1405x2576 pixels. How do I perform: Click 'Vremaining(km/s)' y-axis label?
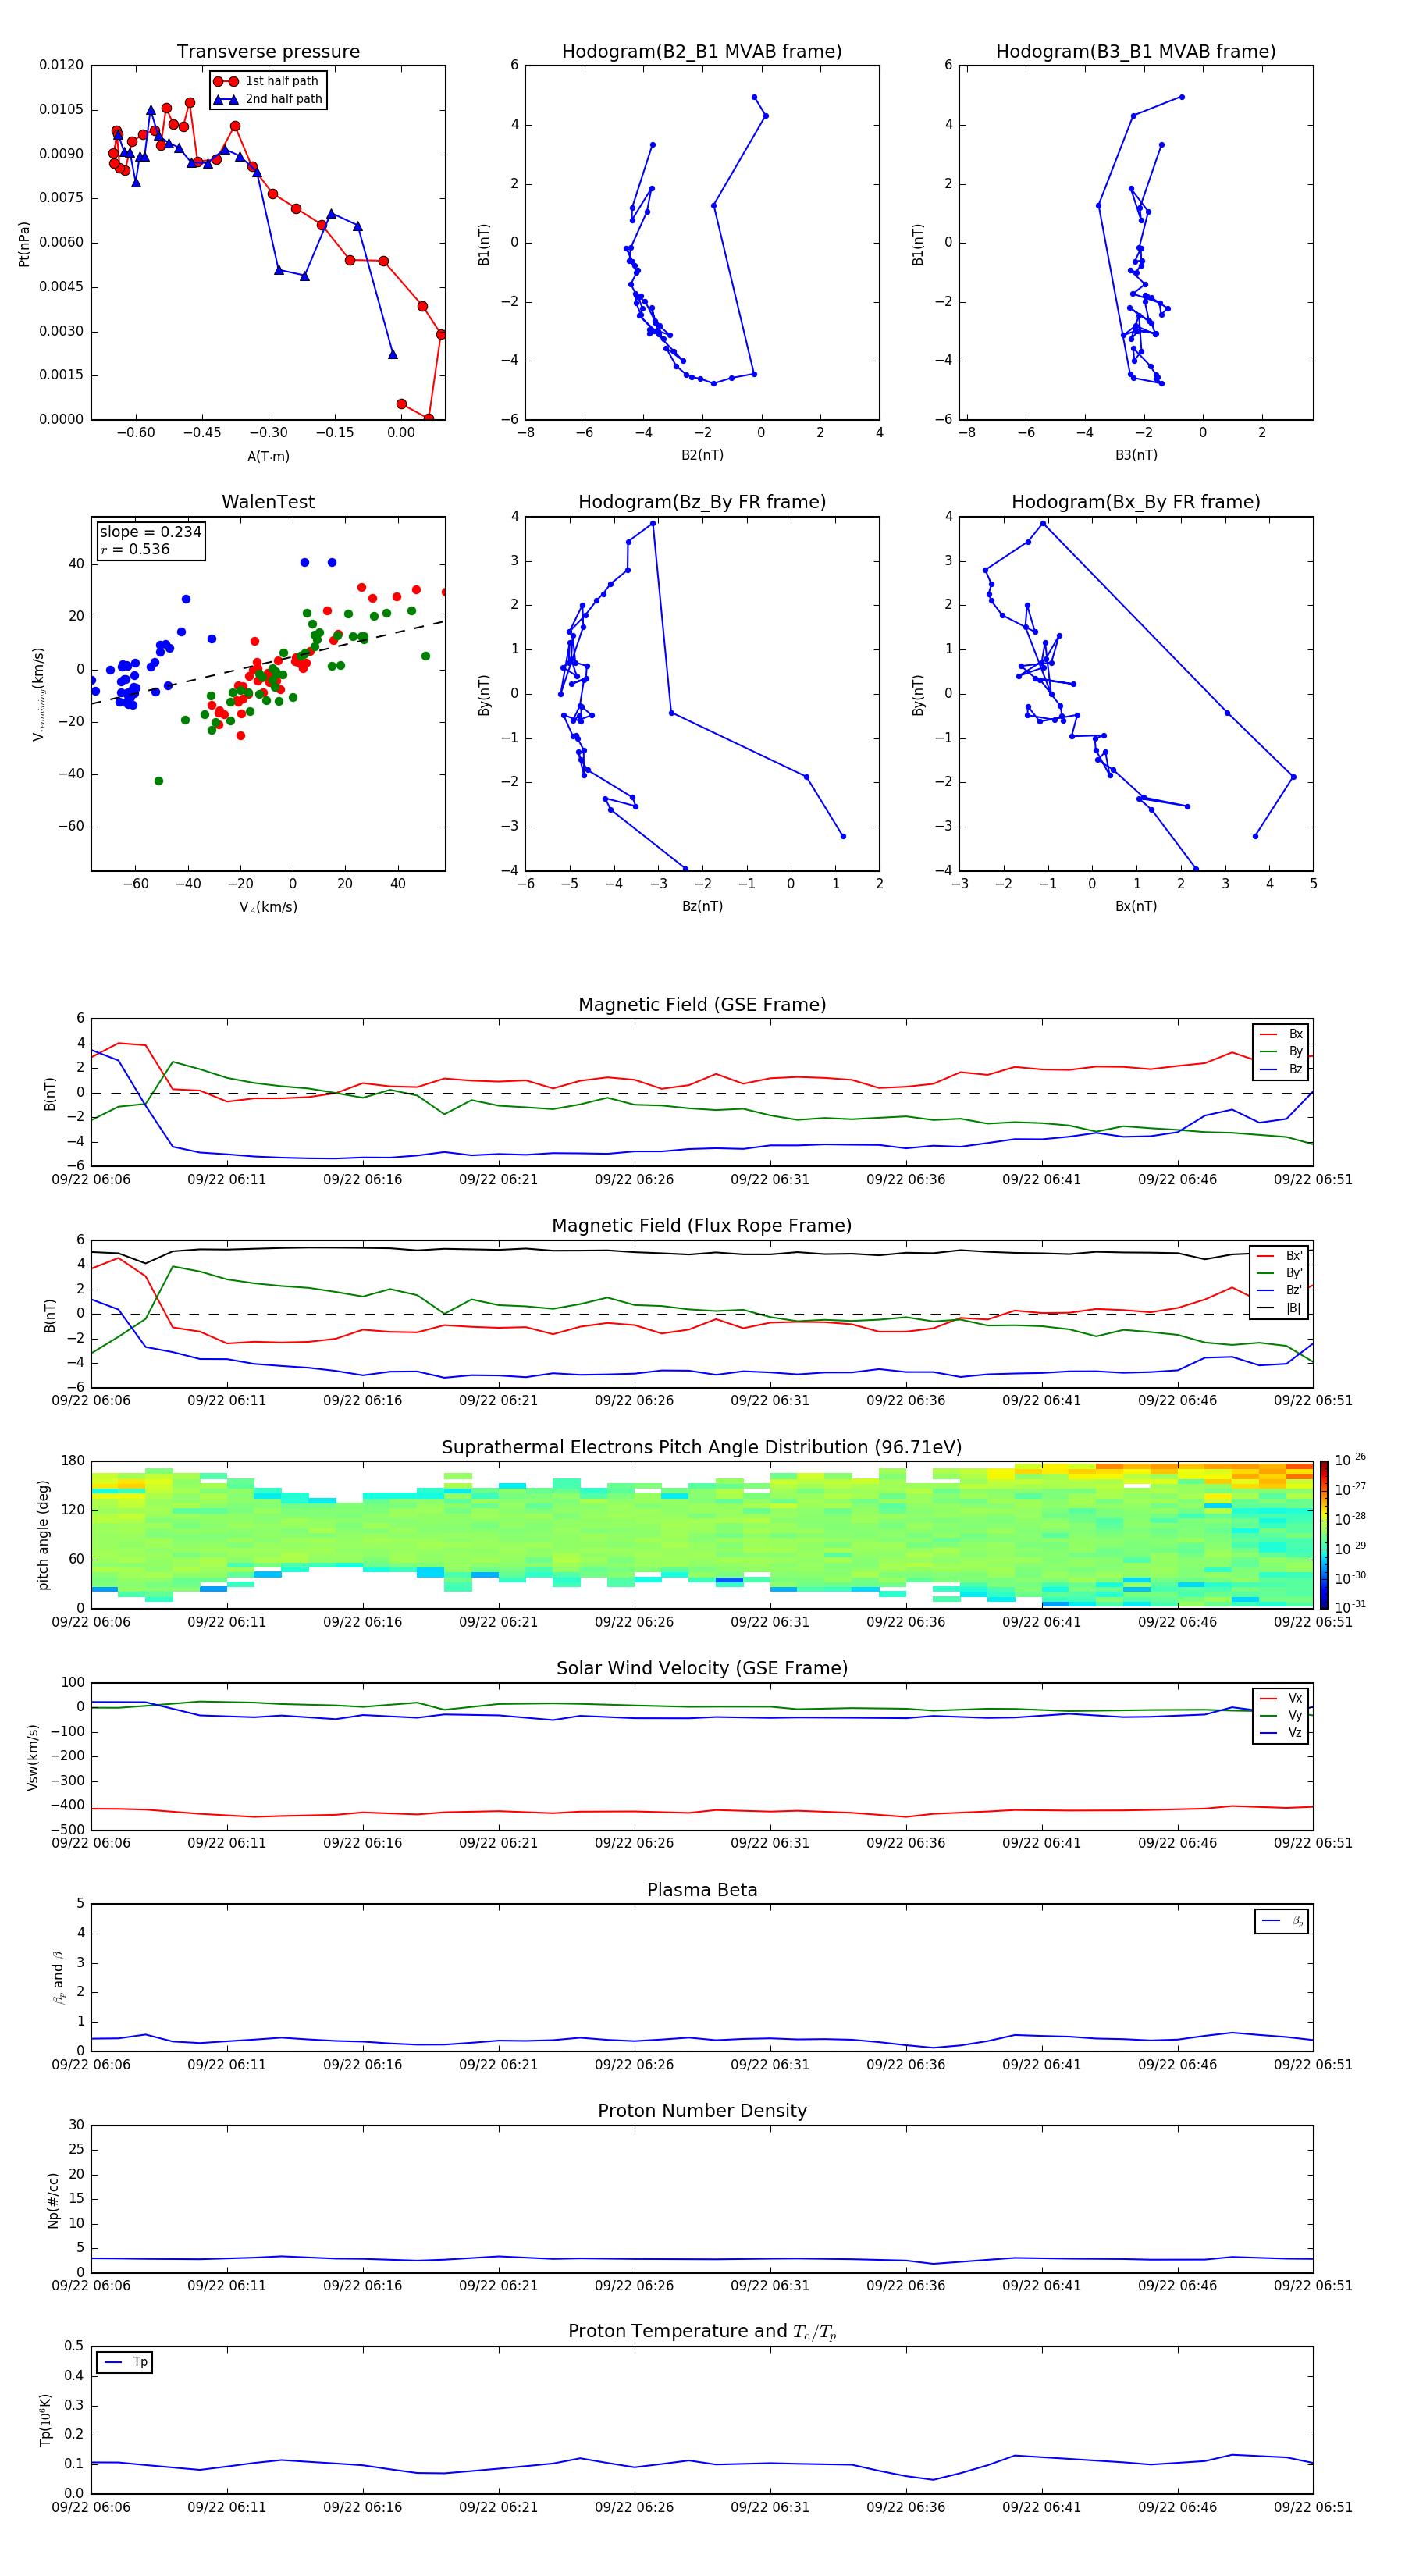coord(38,694)
